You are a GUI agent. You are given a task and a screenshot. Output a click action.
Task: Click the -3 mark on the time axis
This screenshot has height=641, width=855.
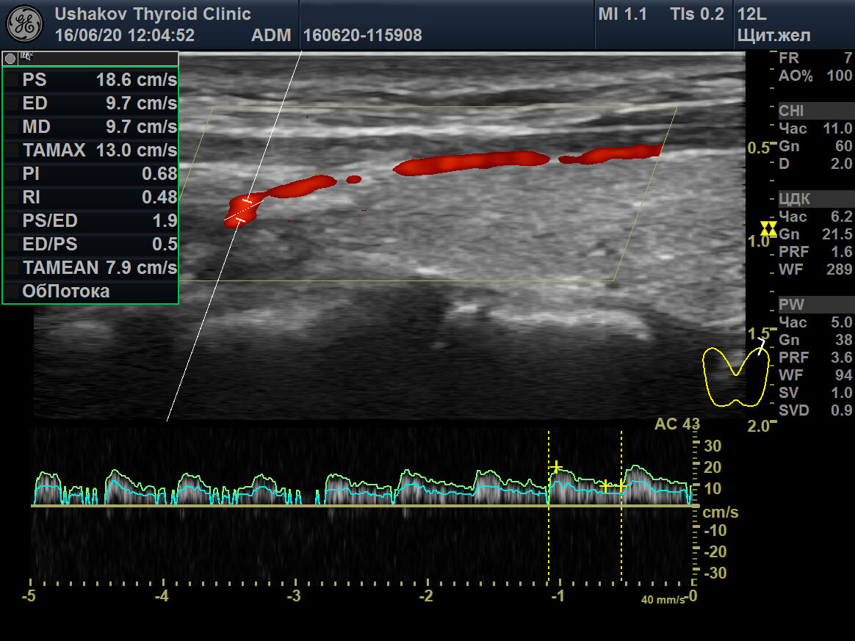click(x=293, y=595)
